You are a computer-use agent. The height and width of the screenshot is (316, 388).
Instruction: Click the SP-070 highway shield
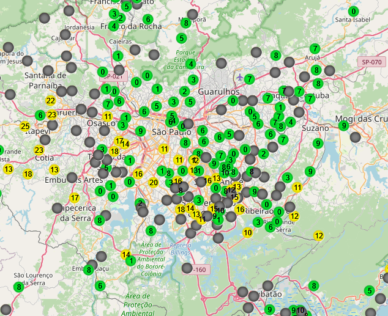click(371, 62)
